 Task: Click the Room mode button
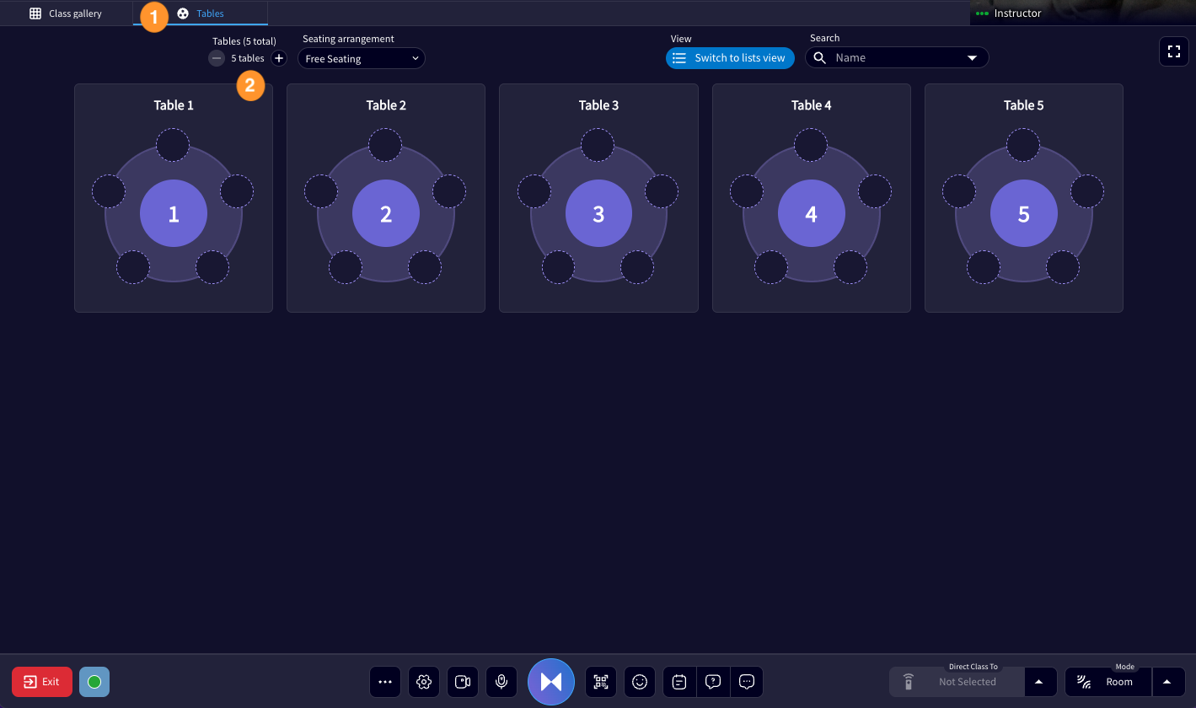[1108, 682]
